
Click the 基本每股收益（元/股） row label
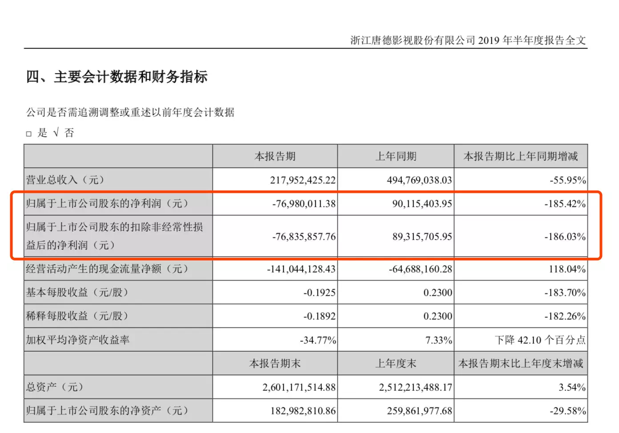click(x=77, y=293)
